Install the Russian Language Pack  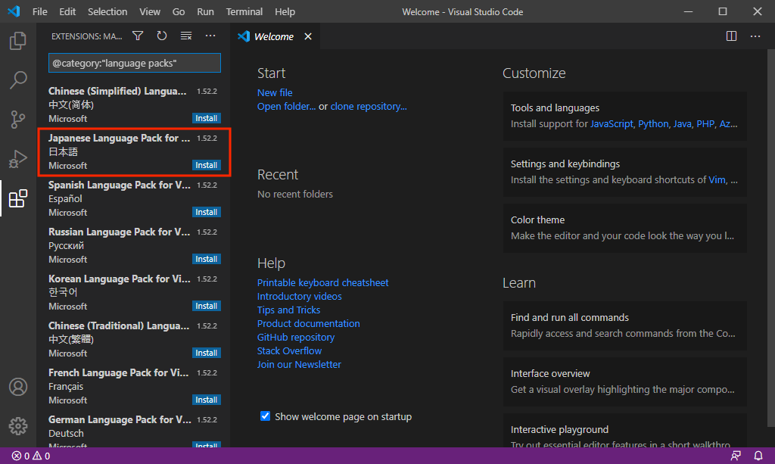206,259
